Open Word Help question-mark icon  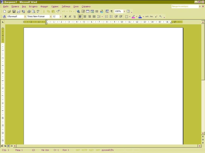(x=128, y=11)
